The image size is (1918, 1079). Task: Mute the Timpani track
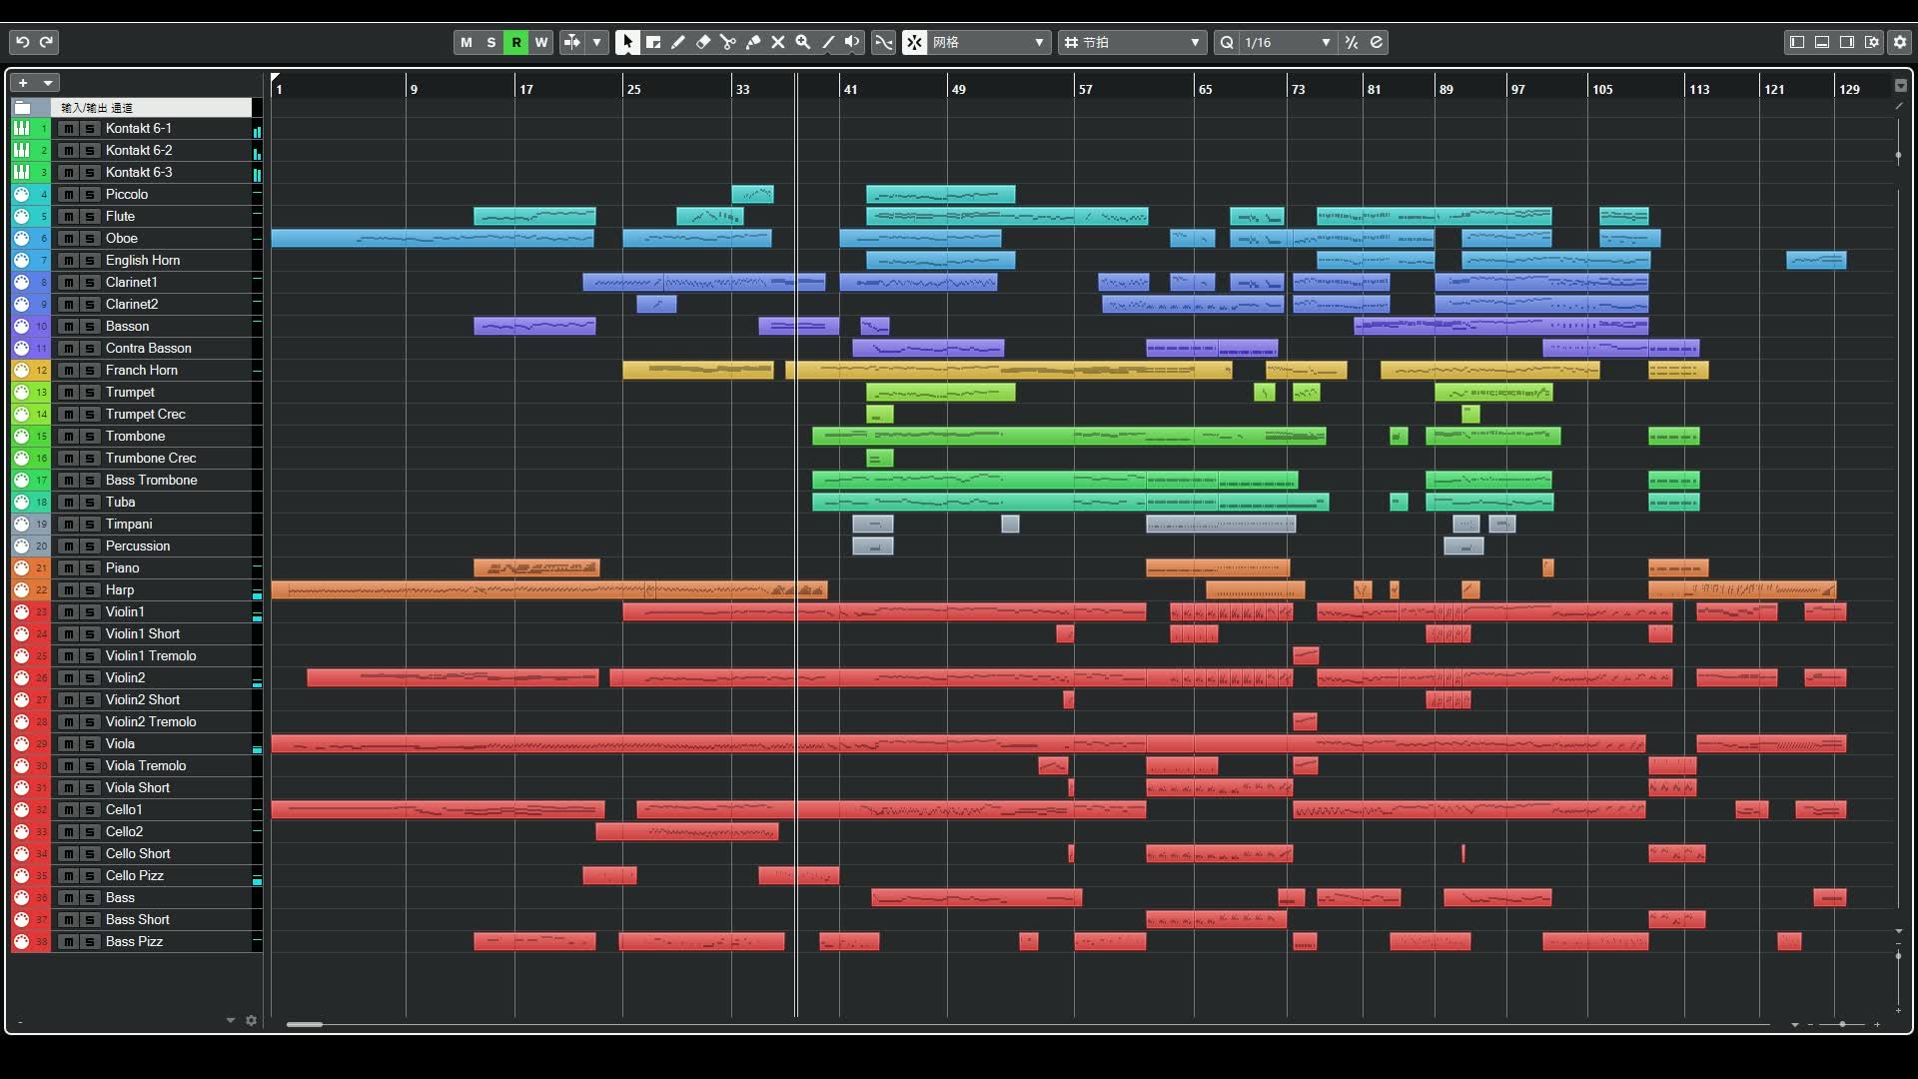coord(69,525)
